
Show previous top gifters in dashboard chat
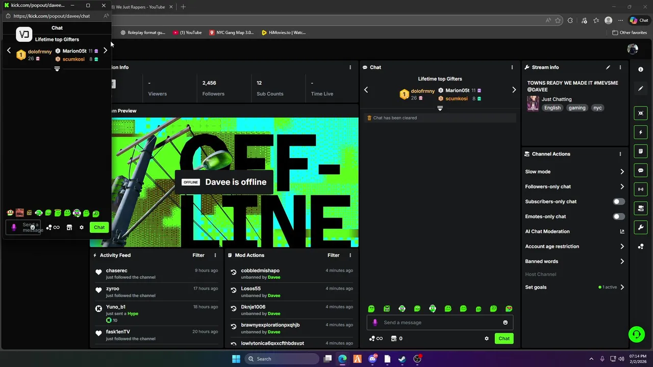pos(366,90)
